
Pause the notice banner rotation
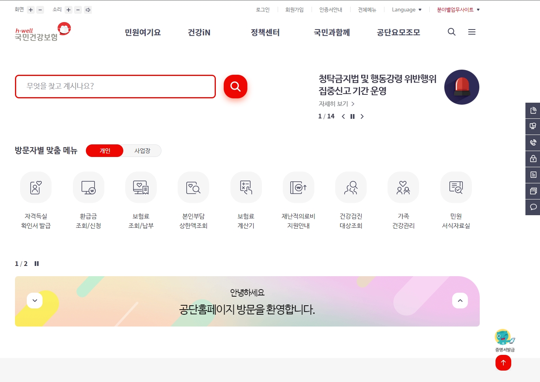tap(353, 116)
